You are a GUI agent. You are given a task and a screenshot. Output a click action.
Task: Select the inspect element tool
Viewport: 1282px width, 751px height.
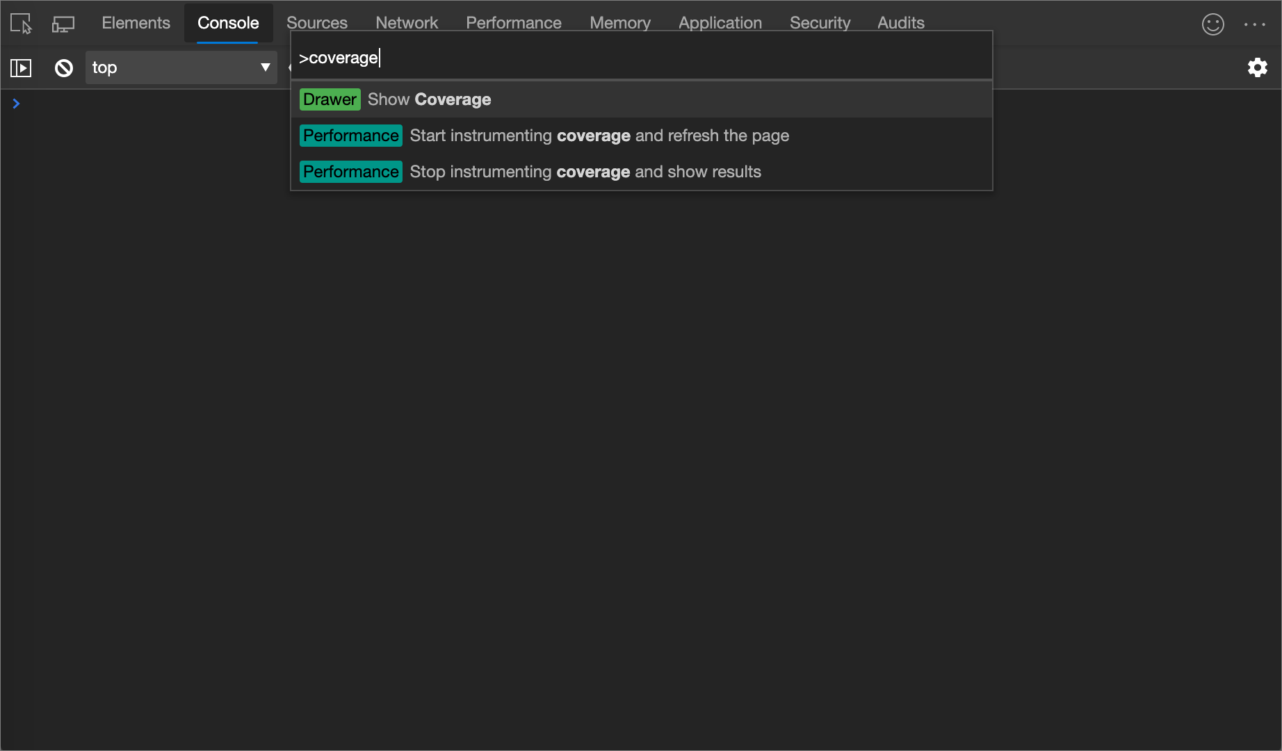click(20, 23)
